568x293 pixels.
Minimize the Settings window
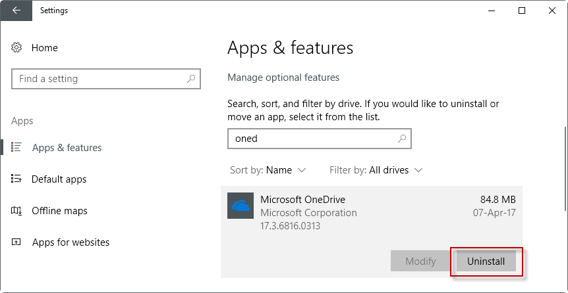pos(492,11)
